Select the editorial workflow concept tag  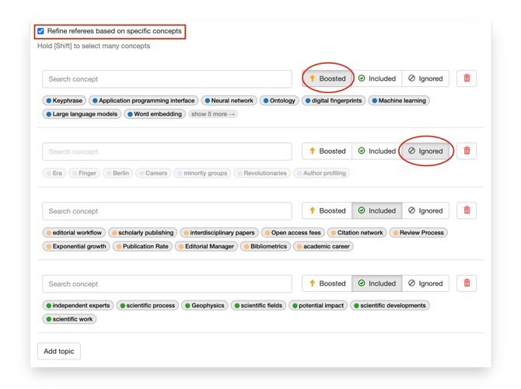click(x=74, y=233)
